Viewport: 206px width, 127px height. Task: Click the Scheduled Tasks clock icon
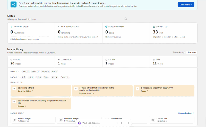point(106,27)
